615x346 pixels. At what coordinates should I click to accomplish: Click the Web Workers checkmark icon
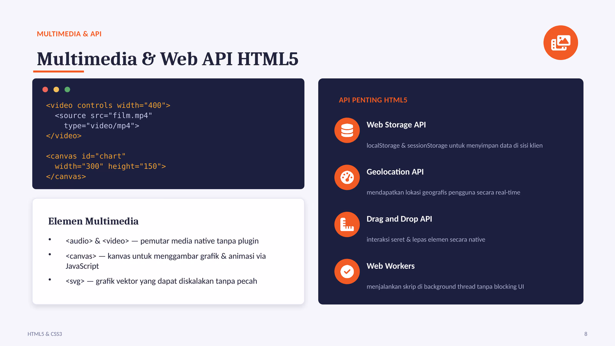point(347,271)
